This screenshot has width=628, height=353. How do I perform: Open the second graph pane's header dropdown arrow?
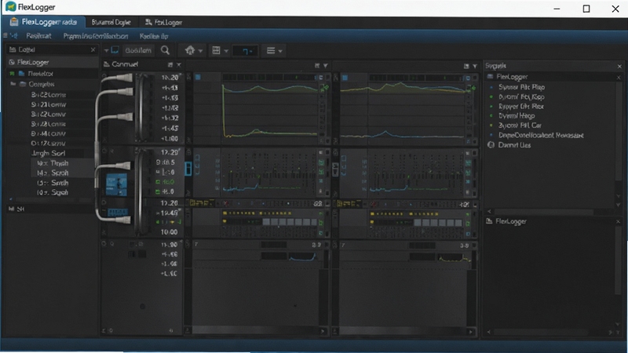(475, 66)
